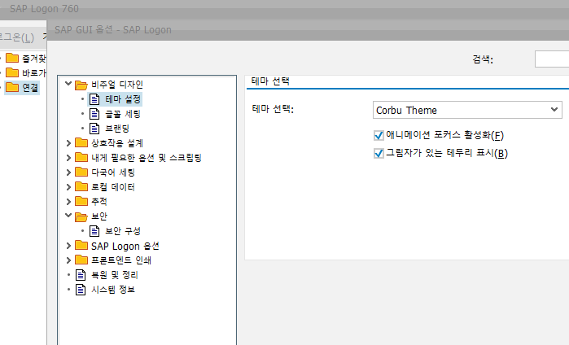Select the 상호작용 설계 folder label
Image resolution: width=569 pixels, height=345 pixels.
click(117, 143)
